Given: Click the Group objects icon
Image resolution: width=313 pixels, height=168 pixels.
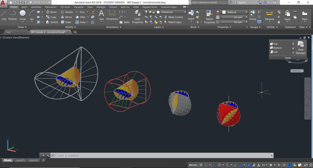Looking at the screenshot, I should (252, 15).
